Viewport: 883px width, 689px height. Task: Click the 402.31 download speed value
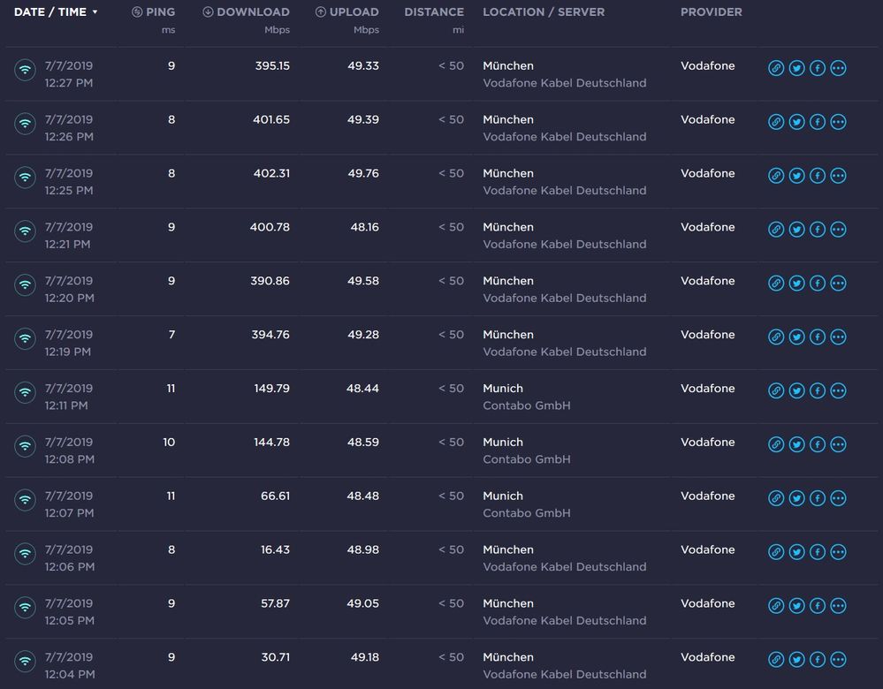[x=271, y=173]
